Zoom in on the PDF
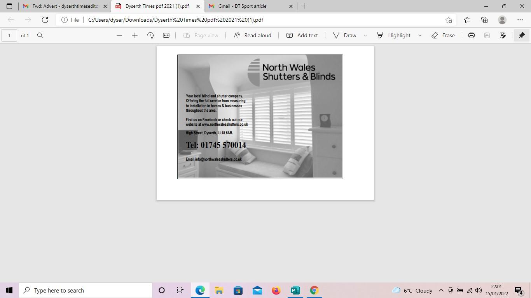This screenshot has height=298, width=531. [135, 35]
